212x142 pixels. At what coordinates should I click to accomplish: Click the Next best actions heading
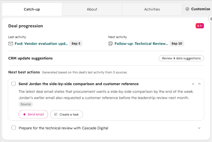[x=24, y=72]
